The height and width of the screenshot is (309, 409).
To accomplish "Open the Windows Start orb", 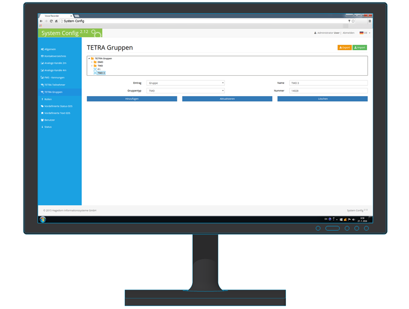I will point(43,219).
